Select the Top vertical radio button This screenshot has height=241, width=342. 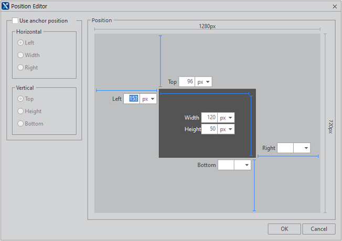(x=21, y=98)
